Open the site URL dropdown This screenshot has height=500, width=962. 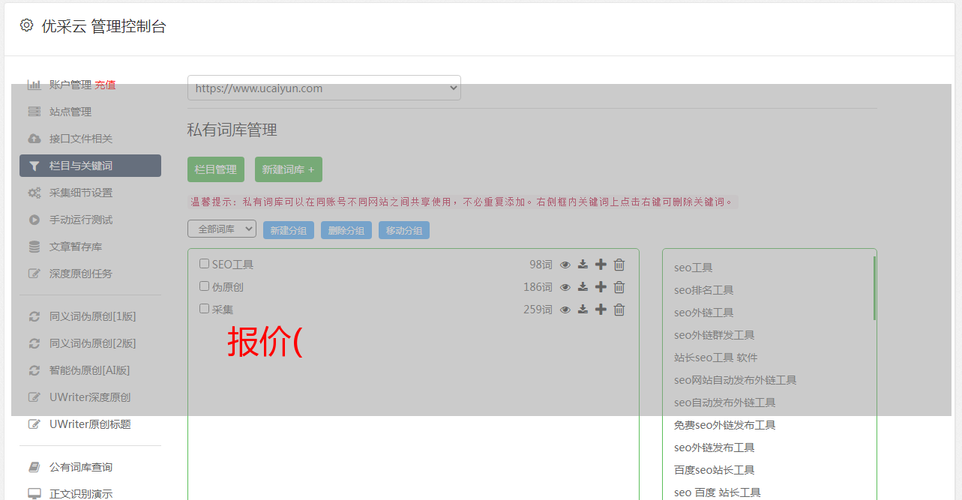(x=324, y=88)
